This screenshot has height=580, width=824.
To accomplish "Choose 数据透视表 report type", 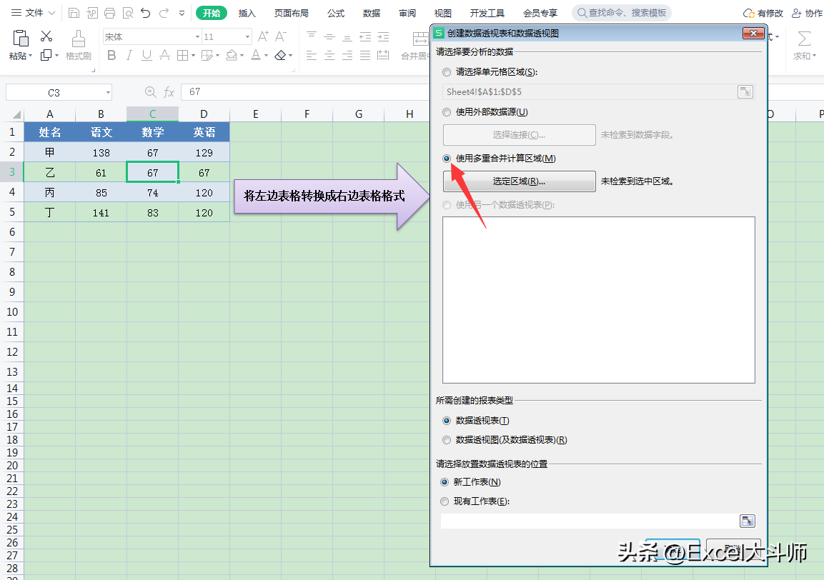I will [447, 420].
